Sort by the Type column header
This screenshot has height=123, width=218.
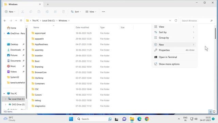click(x=102, y=27)
